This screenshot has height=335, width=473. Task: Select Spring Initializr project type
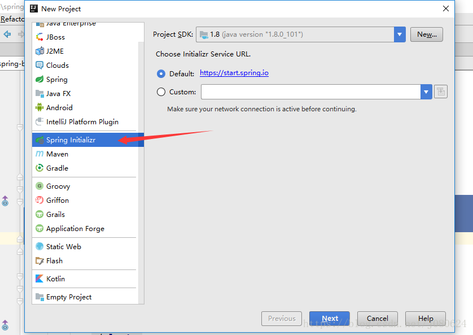pos(88,140)
